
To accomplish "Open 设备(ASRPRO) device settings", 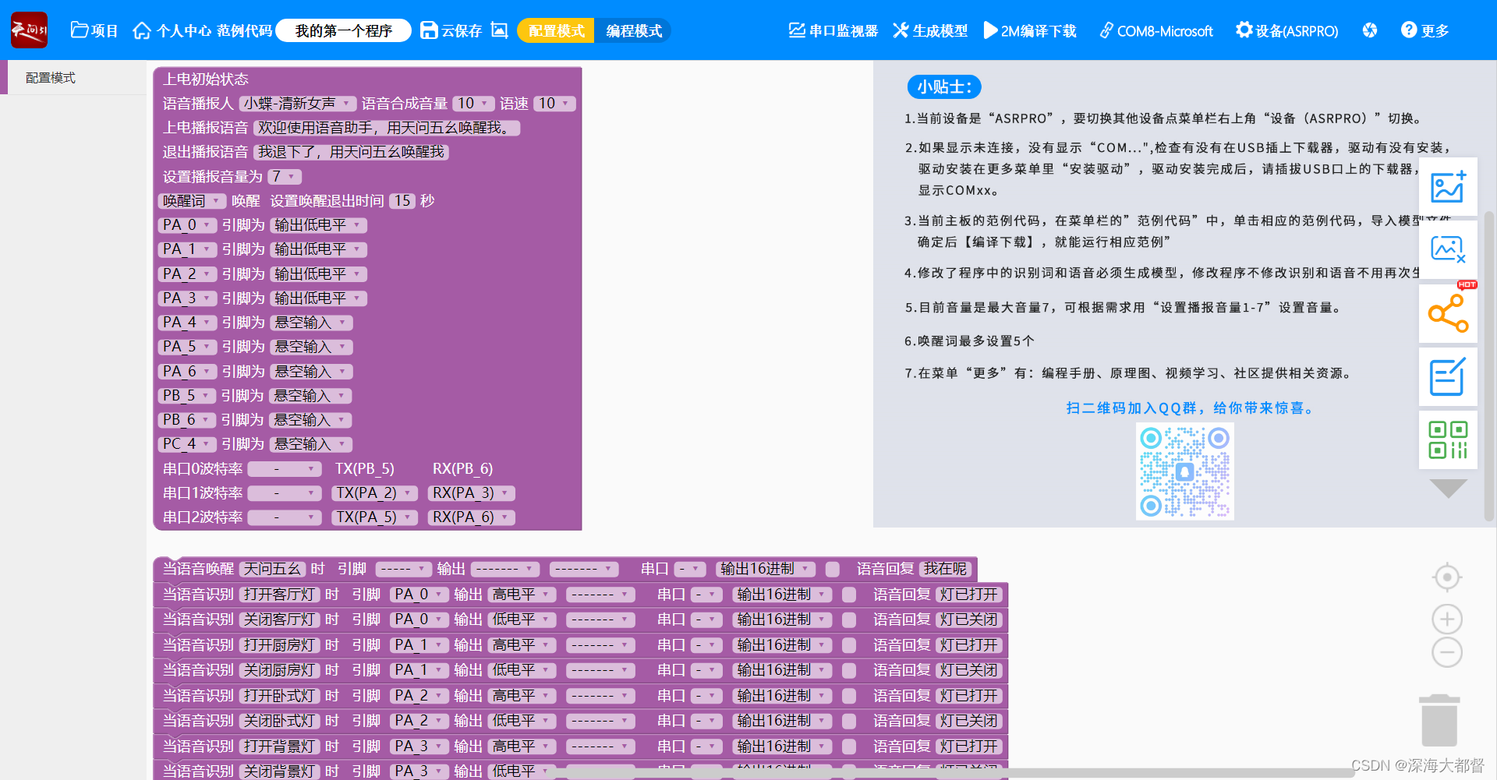I will click(x=1286, y=30).
